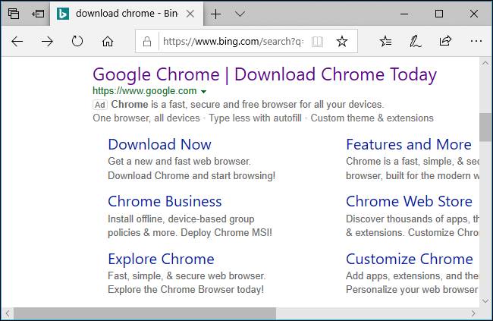Refresh the current page
The width and height of the screenshot is (493, 321).
[x=77, y=42]
